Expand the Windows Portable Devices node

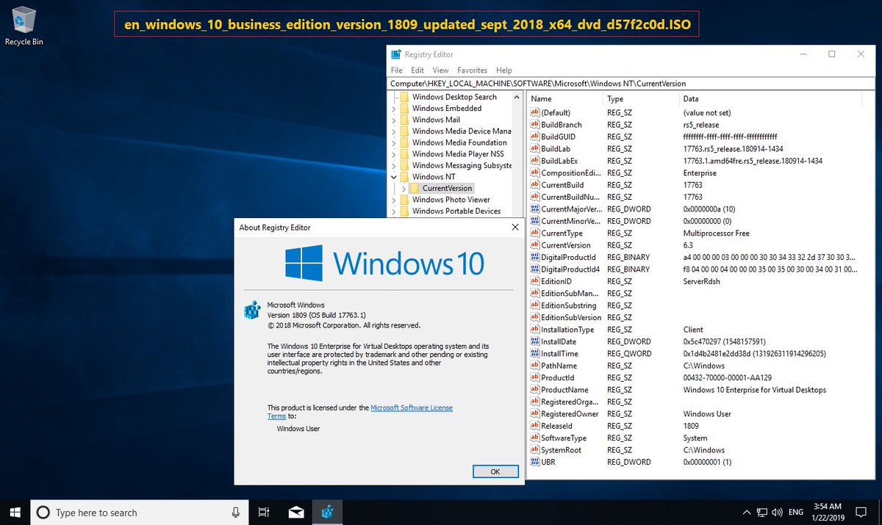click(x=393, y=211)
